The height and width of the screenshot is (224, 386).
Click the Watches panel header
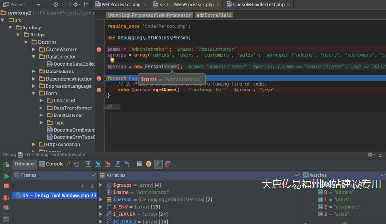coord(343,175)
